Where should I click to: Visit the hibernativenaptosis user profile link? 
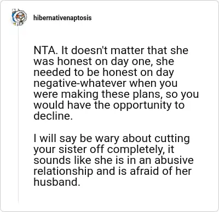point(62,18)
